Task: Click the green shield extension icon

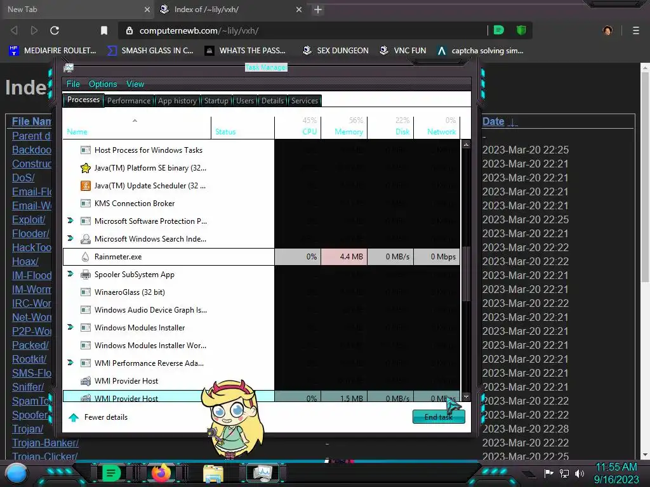Action: click(x=521, y=30)
